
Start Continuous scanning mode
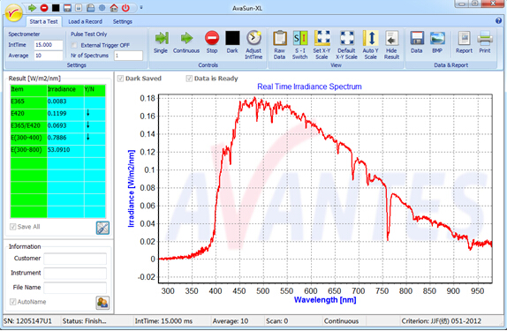click(186, 42)
